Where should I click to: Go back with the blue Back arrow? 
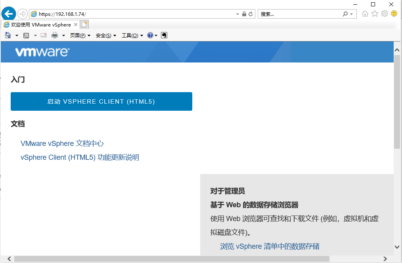[9, 13]
